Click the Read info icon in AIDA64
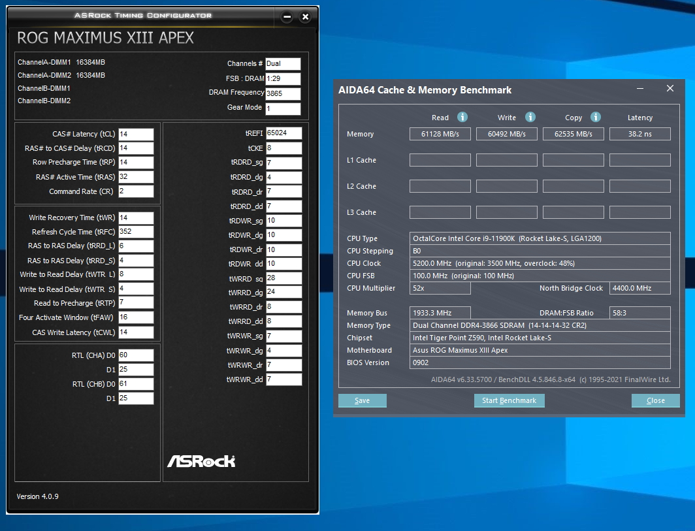This screenshot has height=531, width=695. coord(462,117)
